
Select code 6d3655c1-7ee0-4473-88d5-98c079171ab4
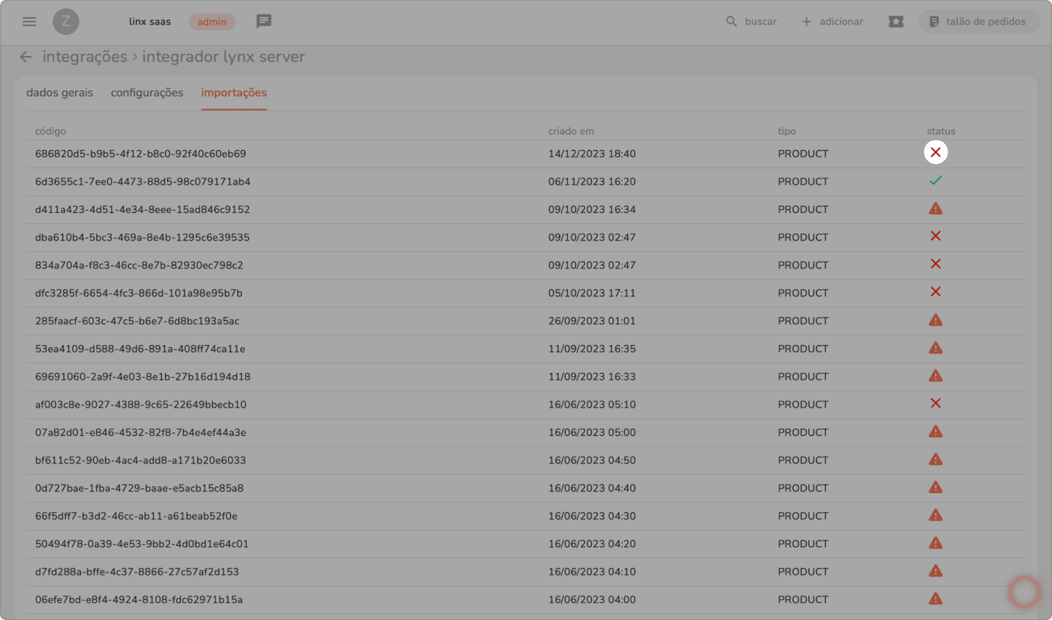(x=143, y=181)
